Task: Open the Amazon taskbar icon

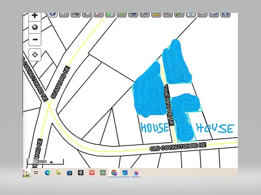Action: click(81, 173)
